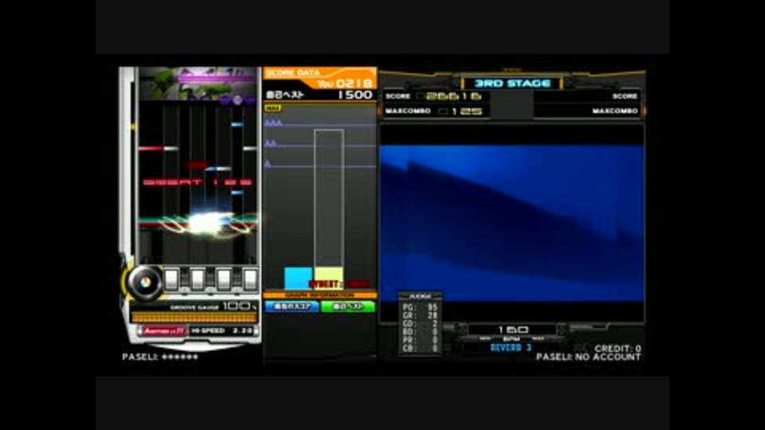Click the green 自己ベスト legend button

348,306
